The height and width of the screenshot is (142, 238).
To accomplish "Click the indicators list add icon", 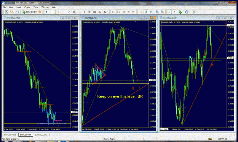I will coord(180,12).
